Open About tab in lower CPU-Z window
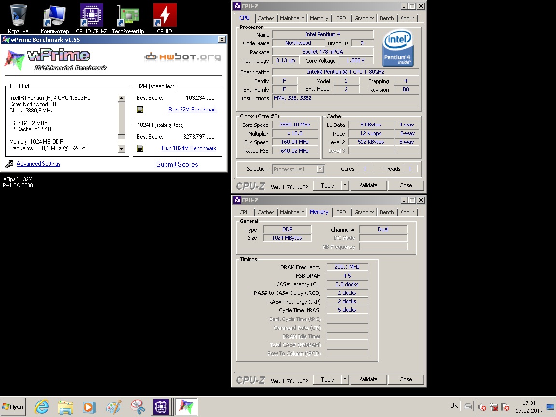This screenshot has height=417, width=556. pos(407,212)
